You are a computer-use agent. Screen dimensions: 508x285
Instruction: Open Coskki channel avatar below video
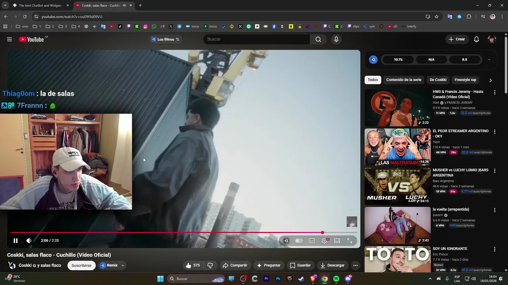[x=12, y=265]
